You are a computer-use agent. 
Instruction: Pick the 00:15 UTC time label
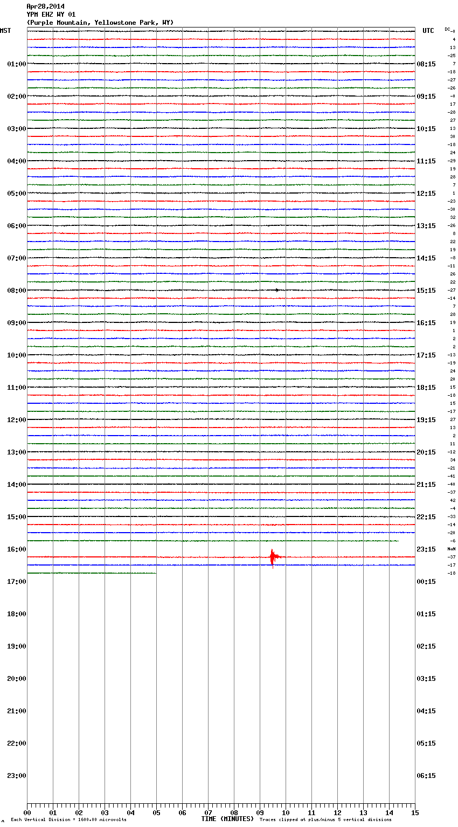pyautogui.click(x=426, y=582)
